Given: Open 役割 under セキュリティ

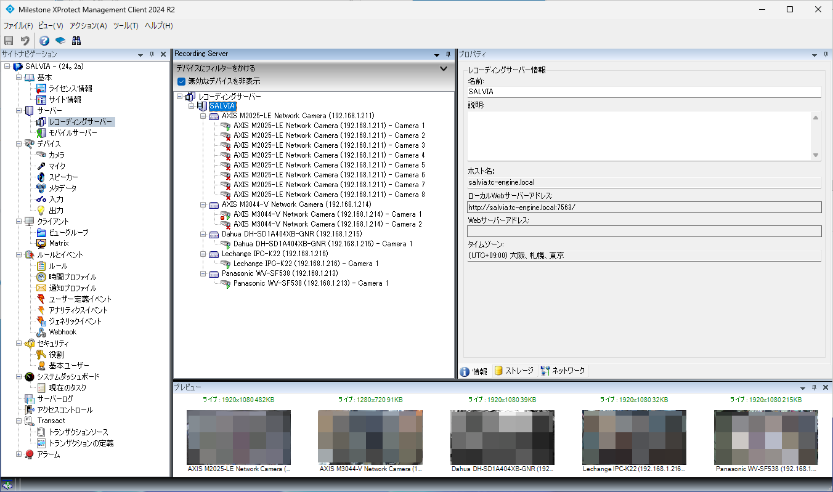Looking at the screenshot, I should pos(56,355).
